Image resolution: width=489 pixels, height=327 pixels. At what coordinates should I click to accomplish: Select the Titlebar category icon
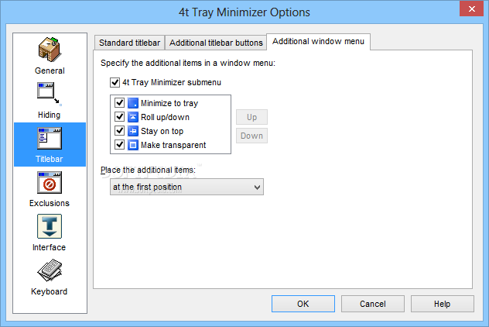50,139
